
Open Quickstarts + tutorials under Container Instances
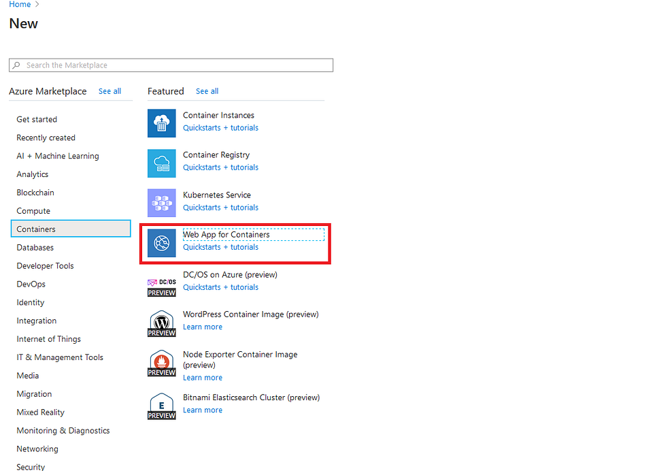coord(220,128)
